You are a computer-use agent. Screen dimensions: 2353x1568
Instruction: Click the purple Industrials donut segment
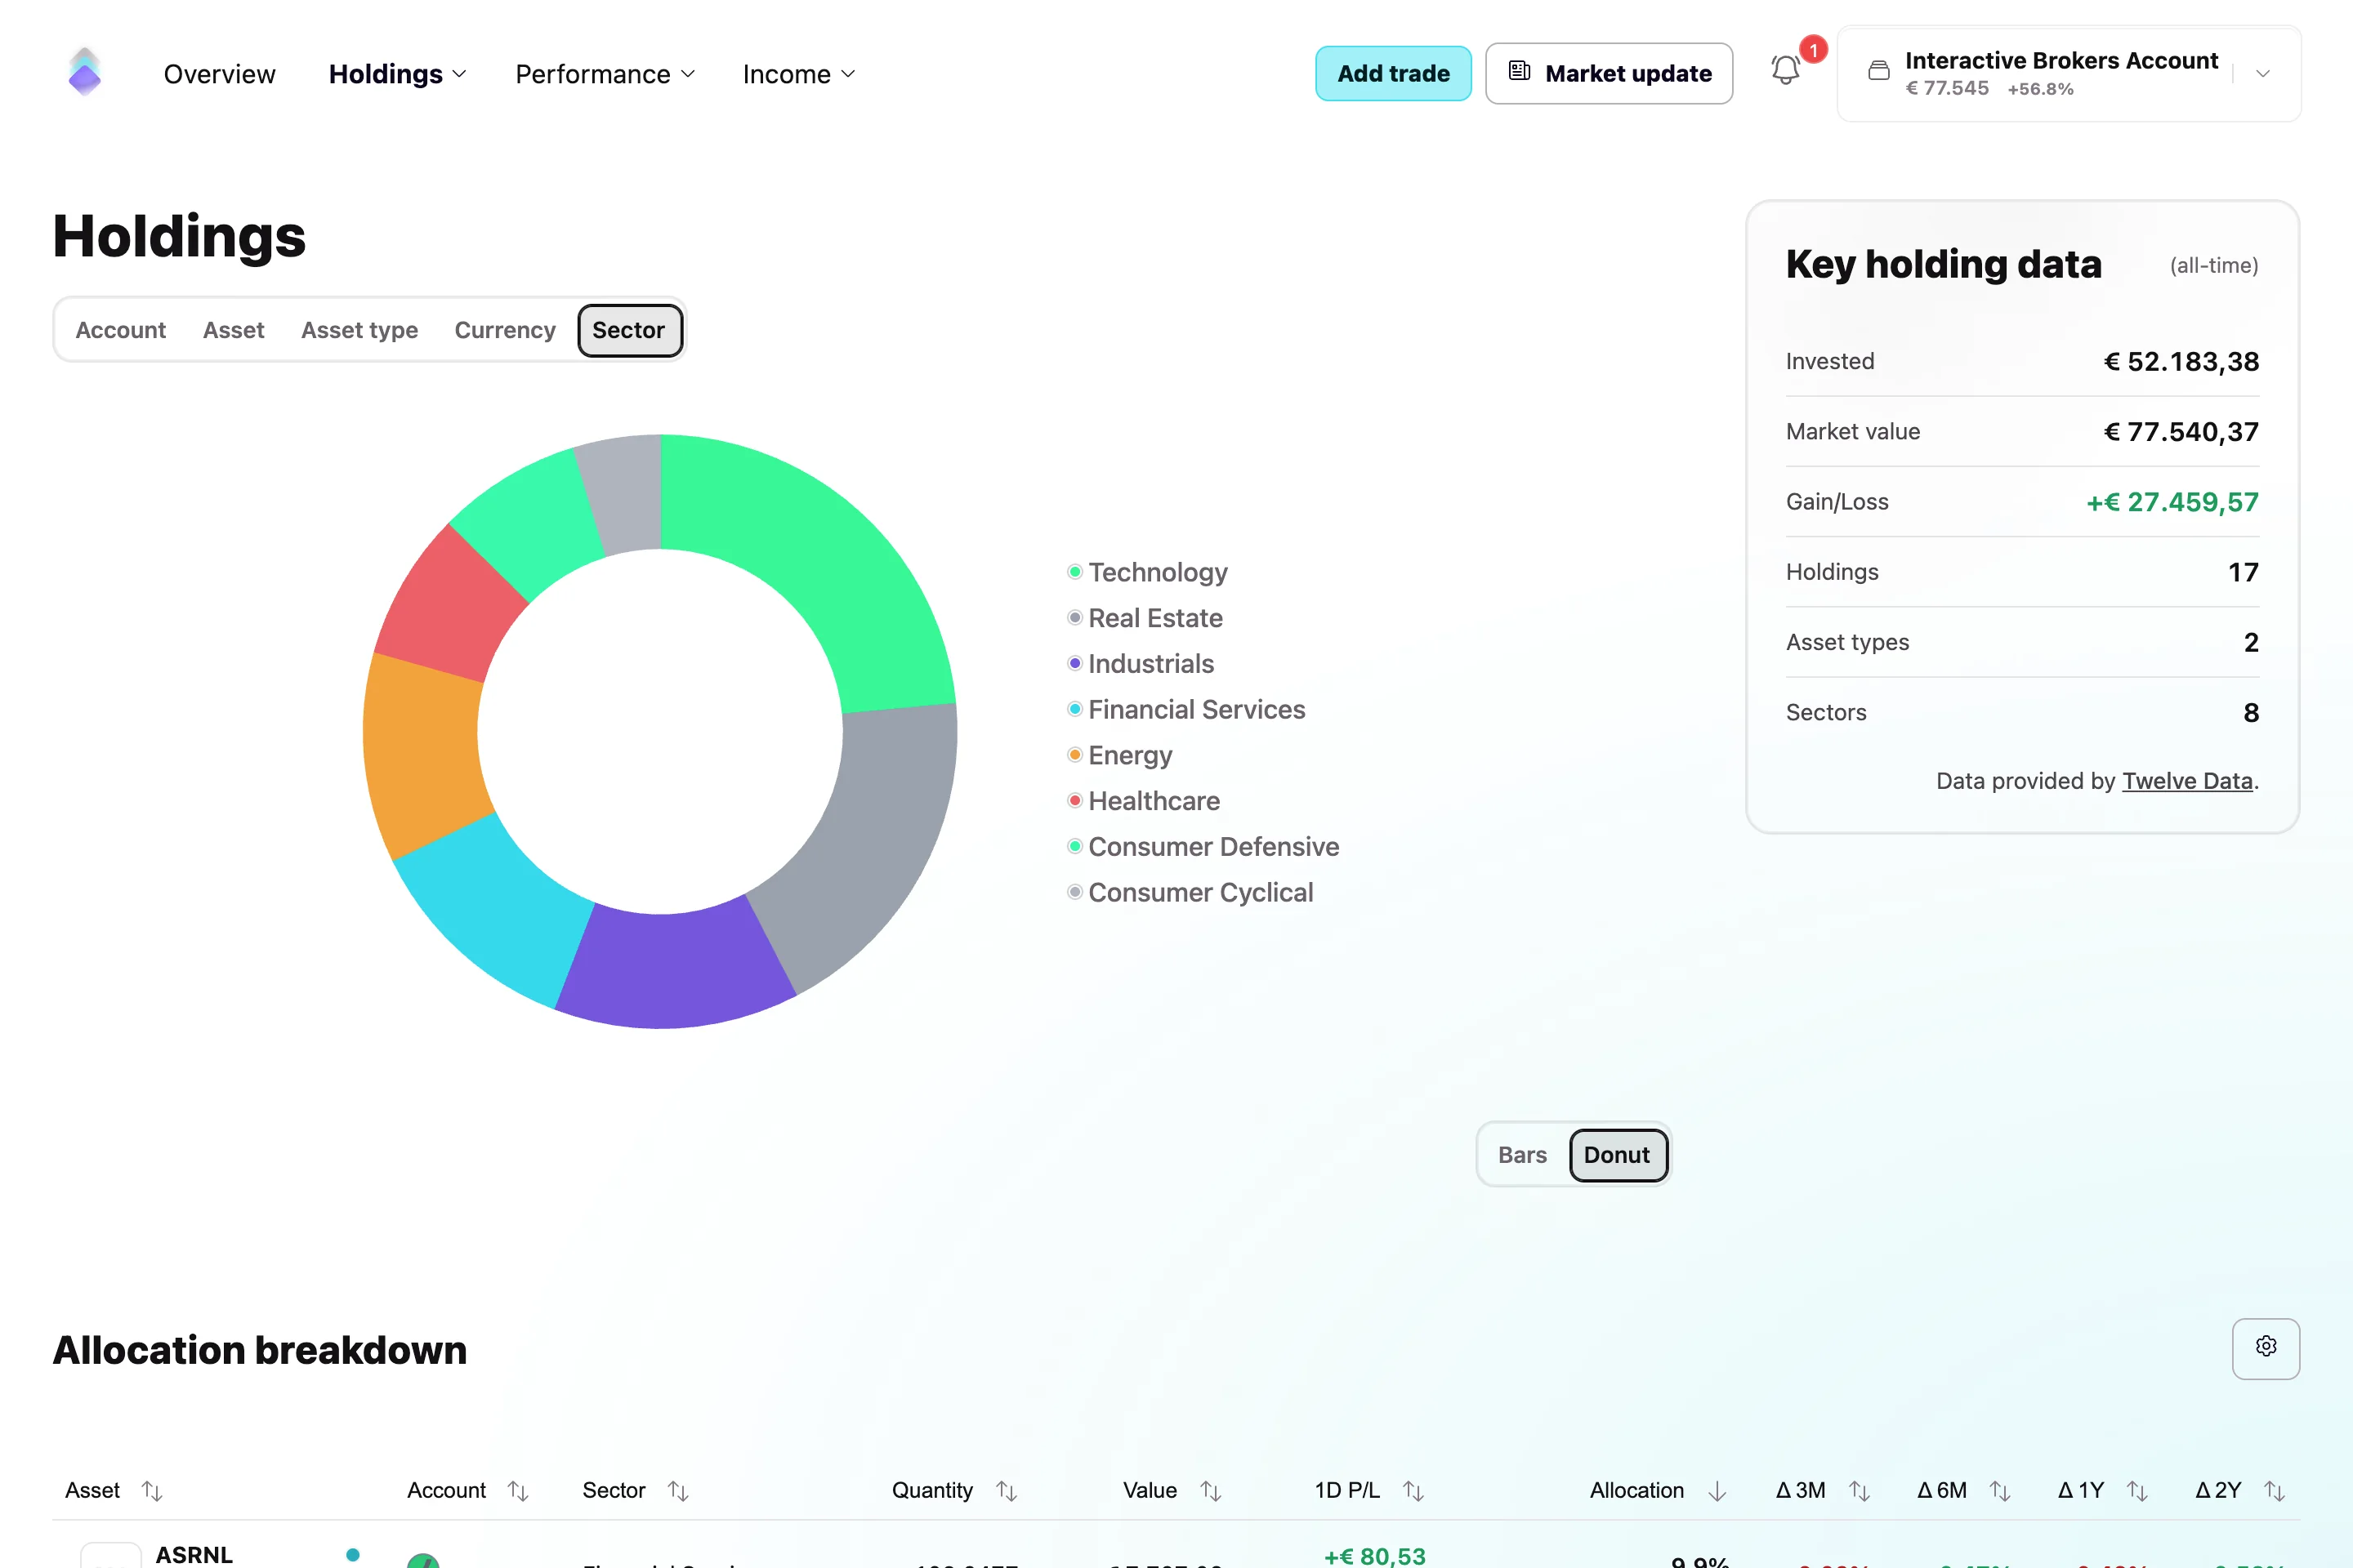pyautogui.click(x=672, y=968)
